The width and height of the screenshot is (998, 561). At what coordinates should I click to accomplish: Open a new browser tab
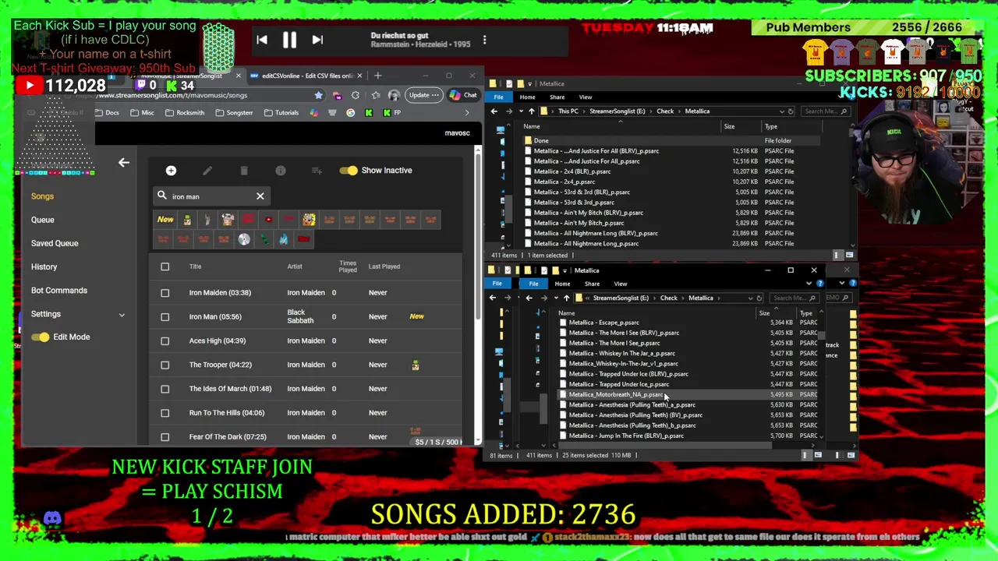(377, 76)
